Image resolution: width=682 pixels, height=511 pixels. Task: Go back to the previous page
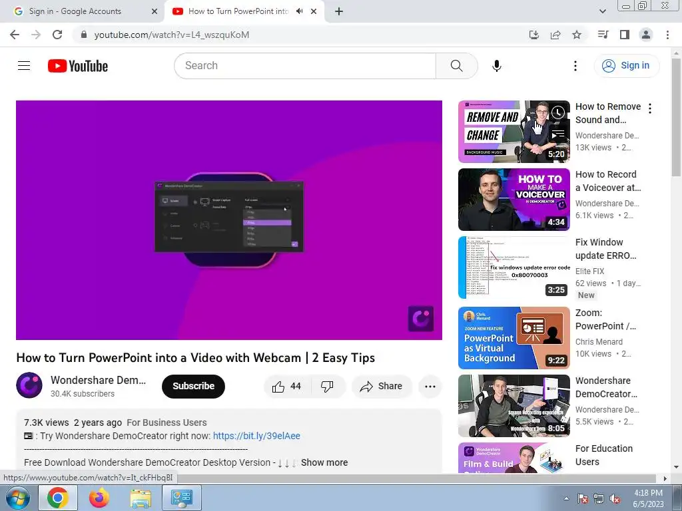tap(15, 35)
